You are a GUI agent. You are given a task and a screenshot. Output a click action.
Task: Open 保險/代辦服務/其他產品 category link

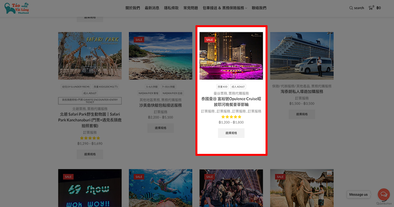[291, 86]
